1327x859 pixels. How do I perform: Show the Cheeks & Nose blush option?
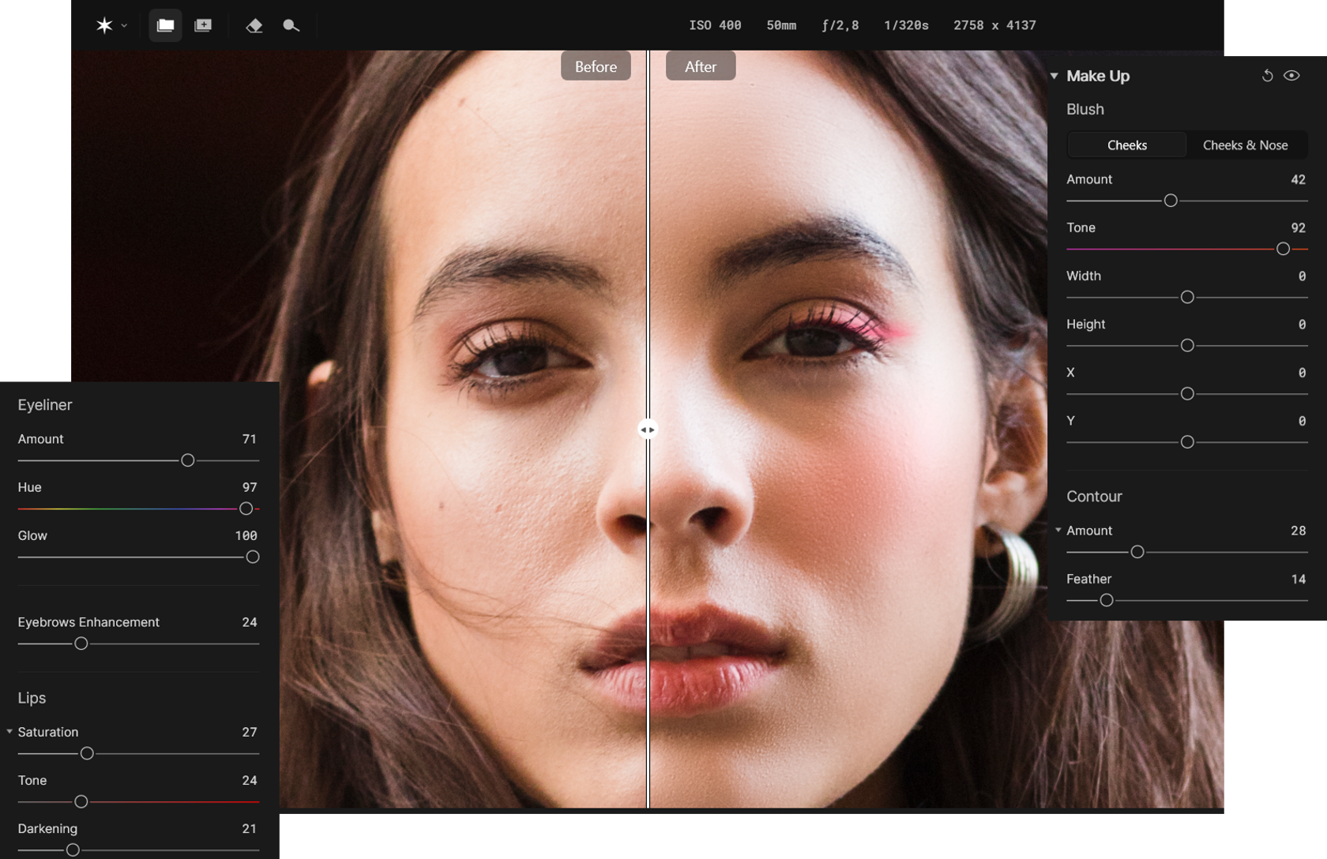pyautogui.click(x=1246, y=144)
